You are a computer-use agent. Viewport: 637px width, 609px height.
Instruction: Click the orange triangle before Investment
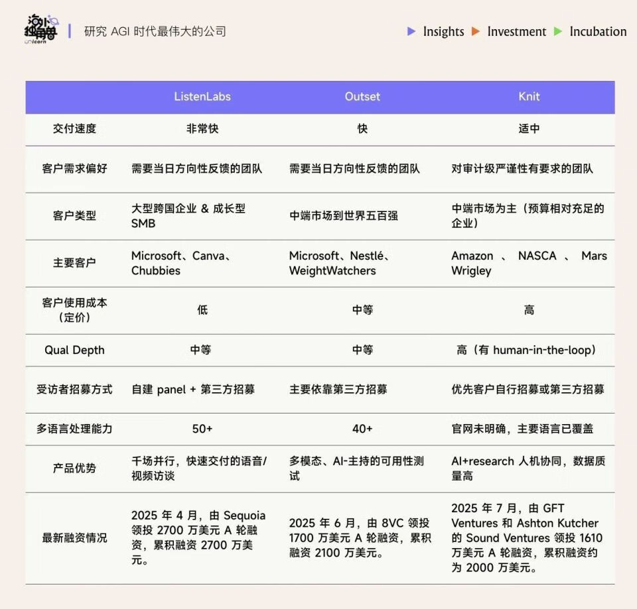475,31
